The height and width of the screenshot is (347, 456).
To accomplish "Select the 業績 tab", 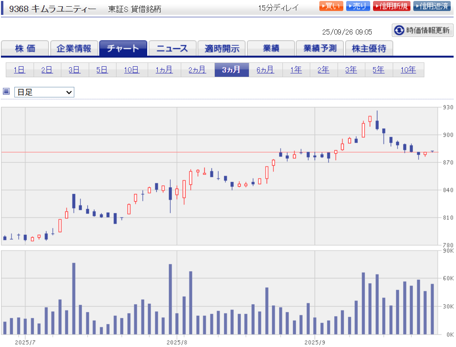I will (x=270, y=48).
